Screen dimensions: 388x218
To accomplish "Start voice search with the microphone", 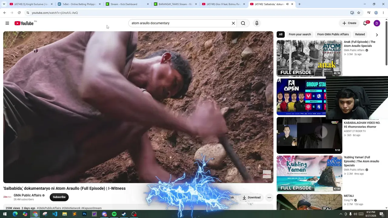I will click(257, 23).
